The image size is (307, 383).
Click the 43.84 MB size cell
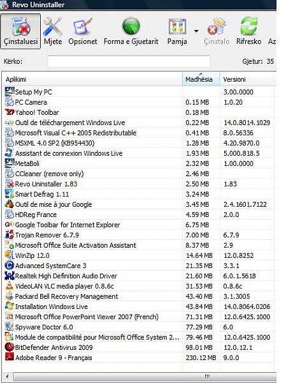point(199,306)
